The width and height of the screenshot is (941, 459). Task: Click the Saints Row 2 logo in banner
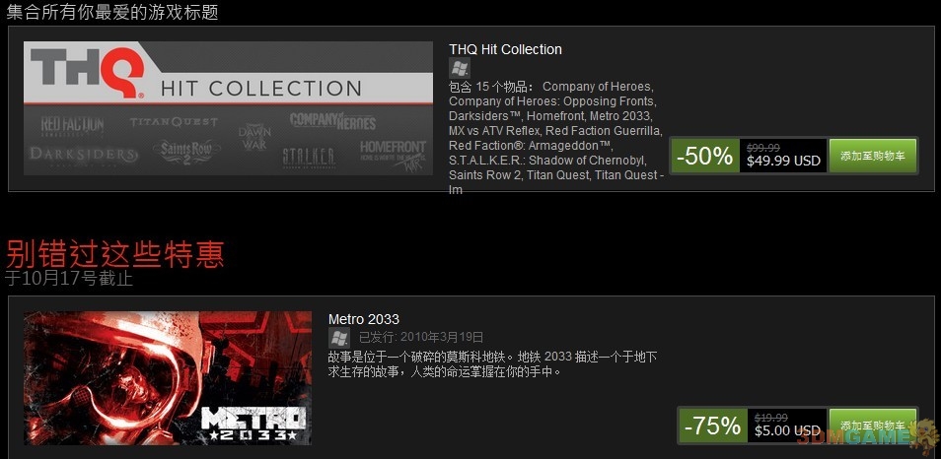(186, 151)
